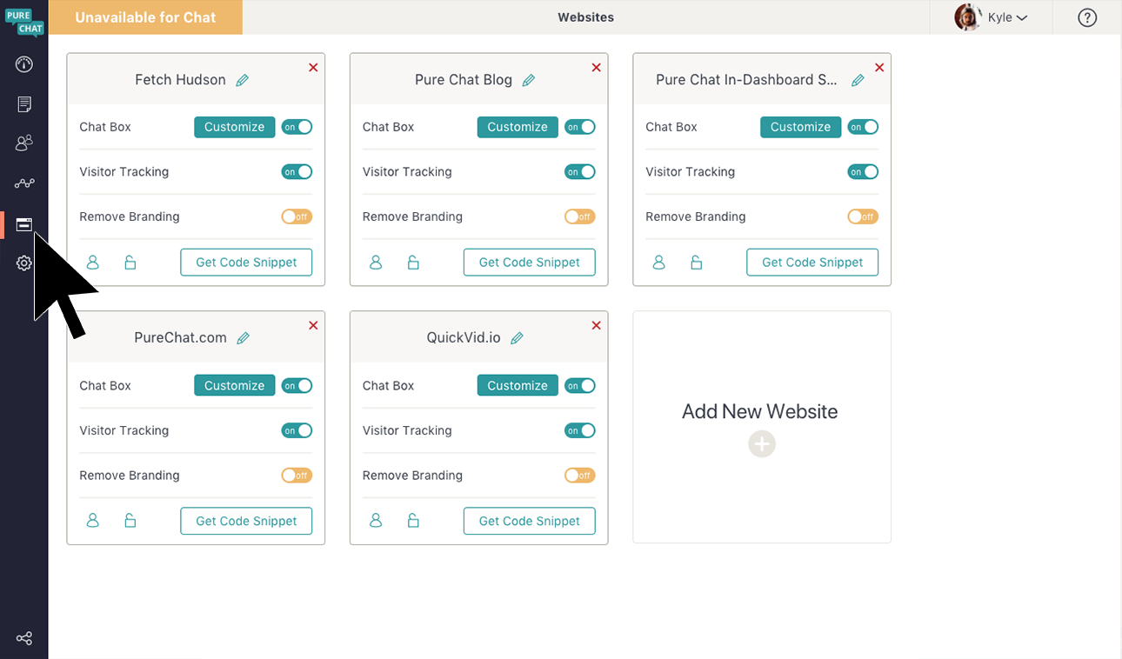Open the Pure Chat In-Dashboard user icon
Screen dimensions: 1122x659
pyautogui.click(x=659, y=262)
